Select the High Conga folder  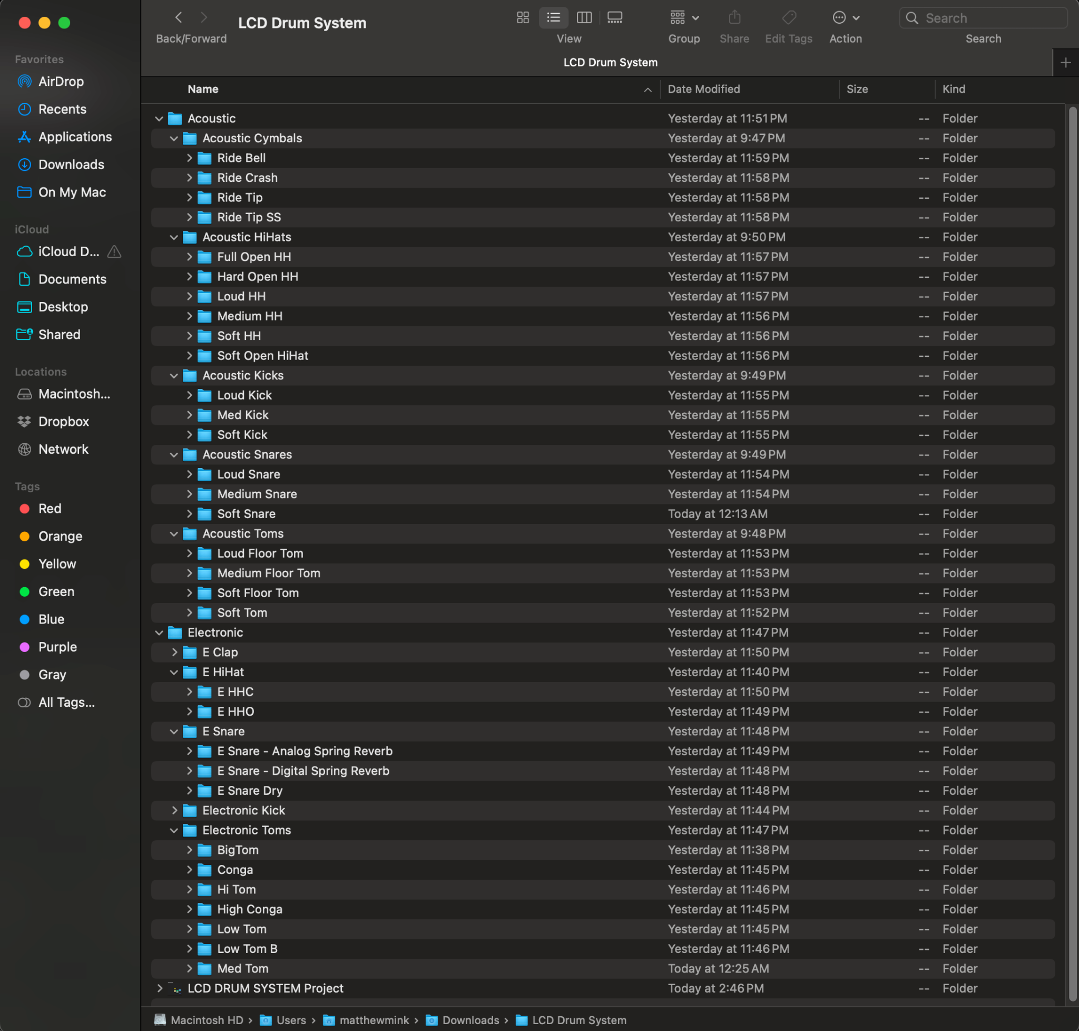click(x=603, y=910)
